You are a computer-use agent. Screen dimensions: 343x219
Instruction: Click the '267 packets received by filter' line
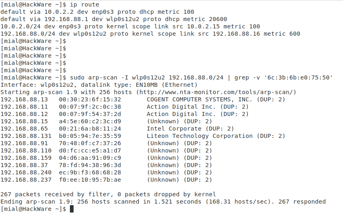[x=108, y=194]
